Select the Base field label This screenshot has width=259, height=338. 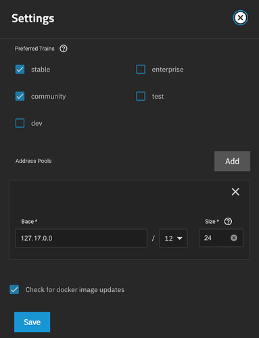point(29,222)
